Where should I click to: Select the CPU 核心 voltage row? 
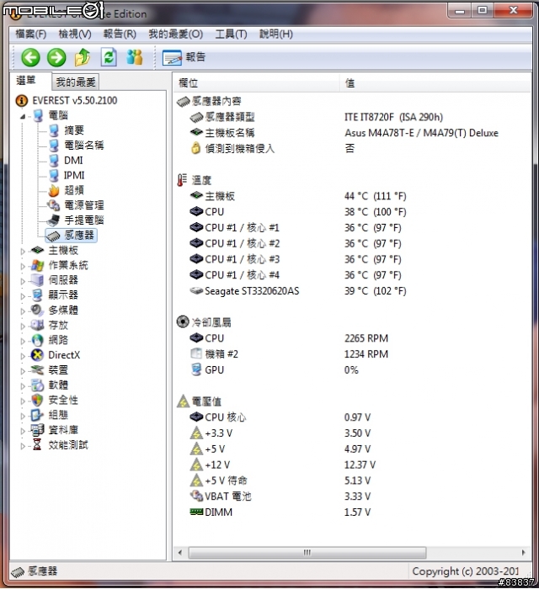352,417
